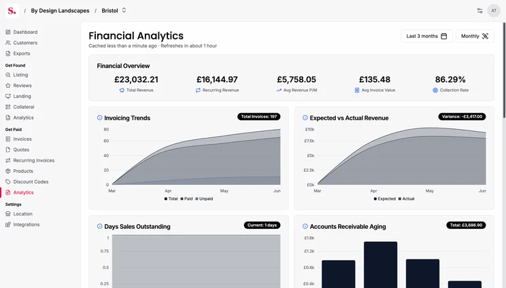Image resolution: width=506 pixels, height=288 pixels.
Task: Open Recurring Invoices in the sidebar
Action: pyautogui.click(x=34, y=160)
